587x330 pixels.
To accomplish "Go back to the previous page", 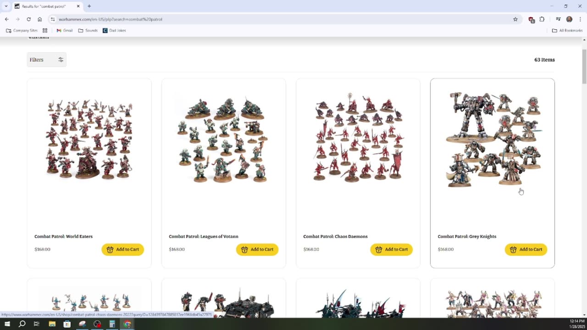I will [x=6, y=19].
